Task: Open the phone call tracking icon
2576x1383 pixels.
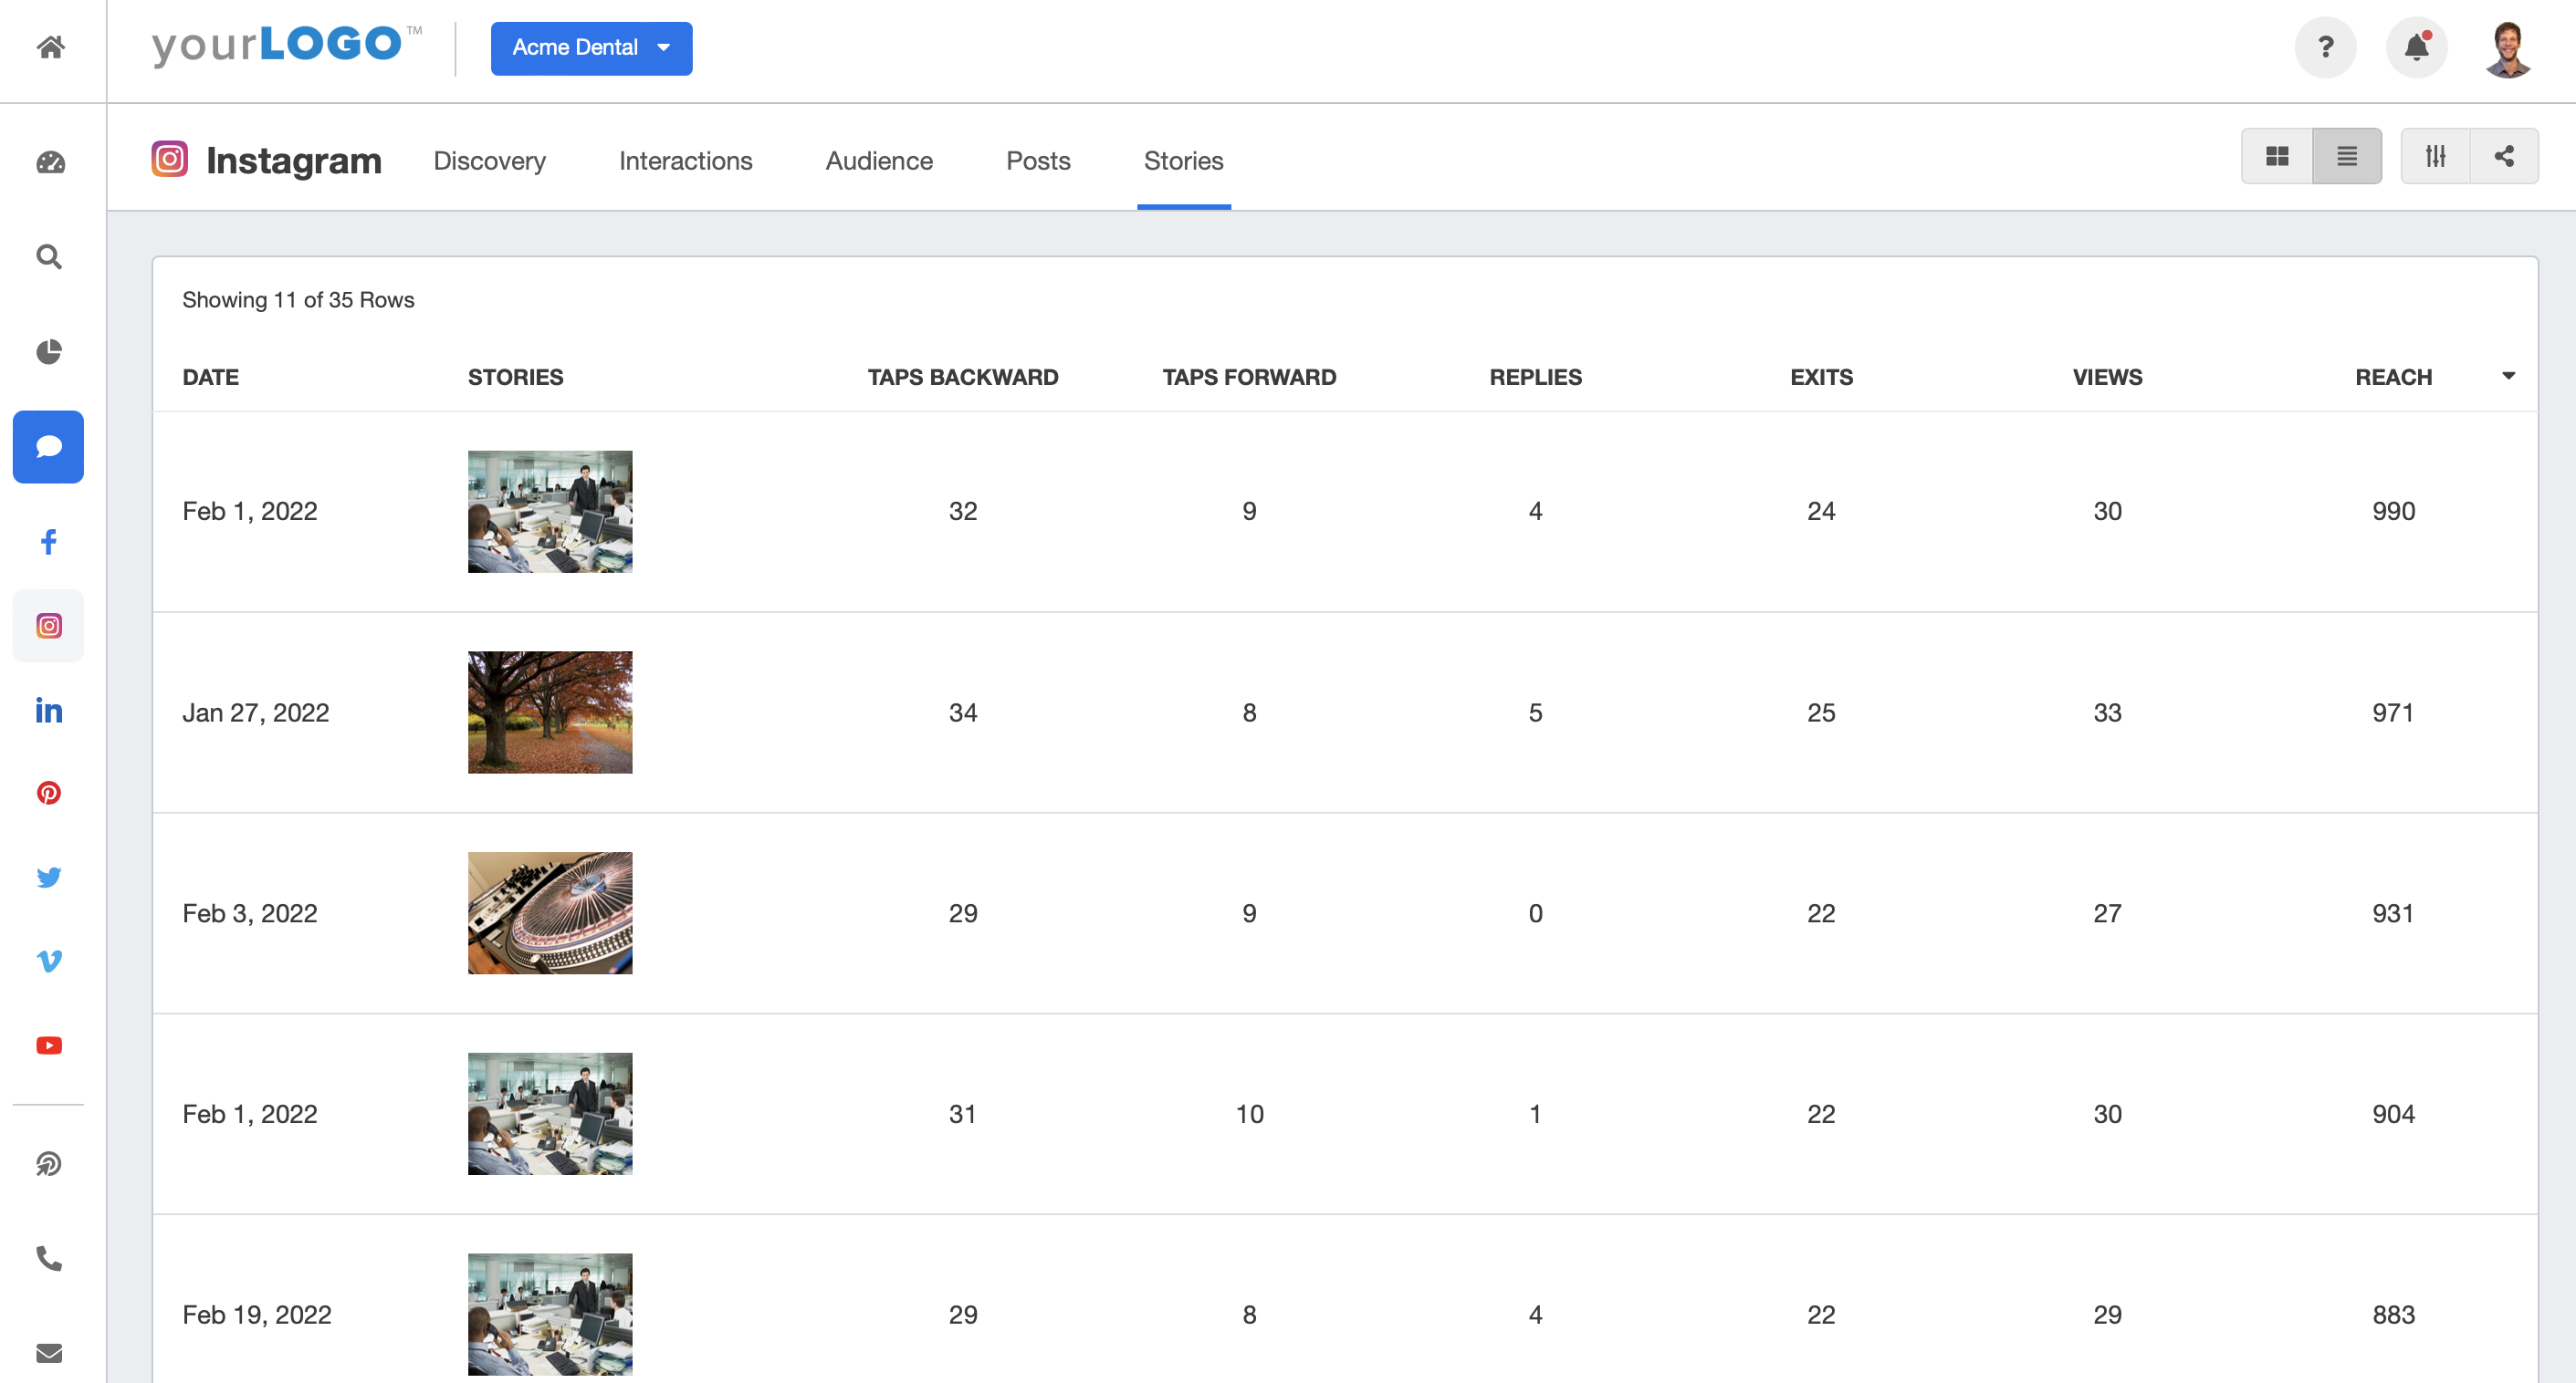Action: point(48,1257)
